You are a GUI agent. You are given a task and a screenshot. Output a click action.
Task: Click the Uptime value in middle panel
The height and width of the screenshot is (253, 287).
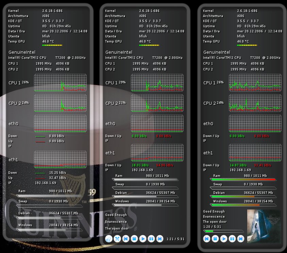pyautogui.click(x=153, y=26)
